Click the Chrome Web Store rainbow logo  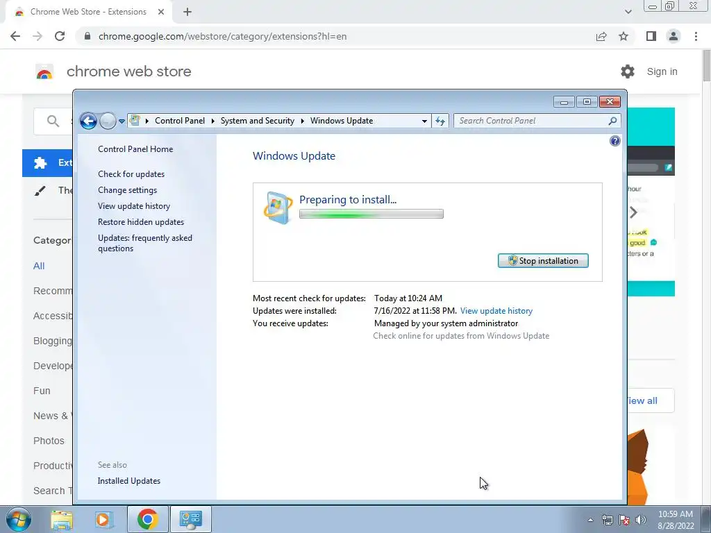click(44, 71)
